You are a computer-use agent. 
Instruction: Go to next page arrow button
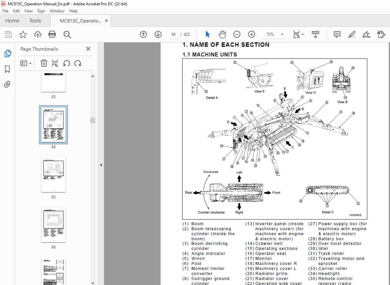coord(158,34)
